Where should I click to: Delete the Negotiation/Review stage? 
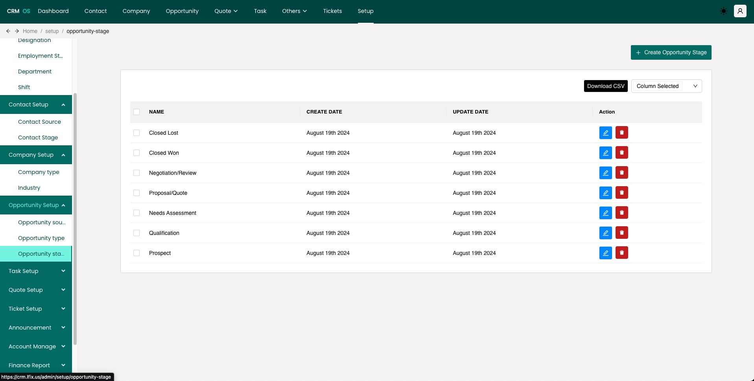click(x=621, y=173)
